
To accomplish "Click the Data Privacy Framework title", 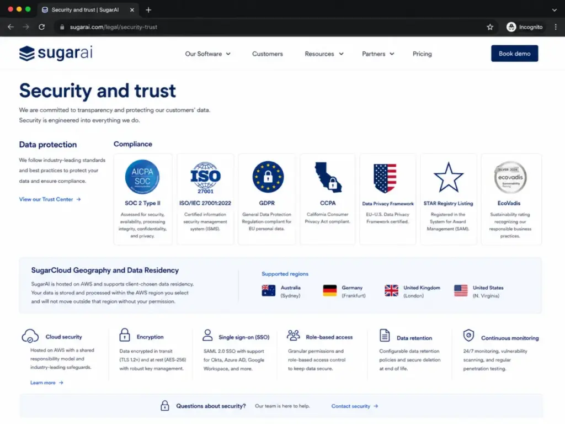I will tap(388, 204).
